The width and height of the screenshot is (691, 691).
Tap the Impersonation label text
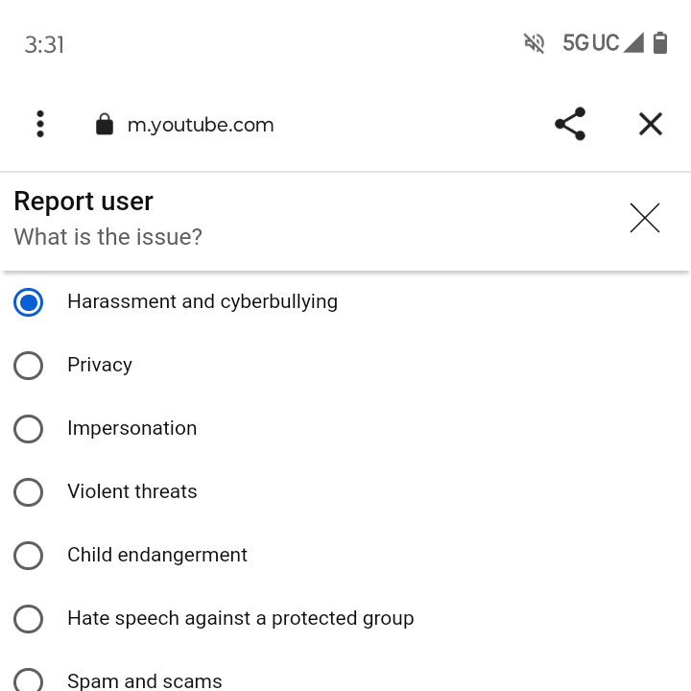click(x=132, y=428)
